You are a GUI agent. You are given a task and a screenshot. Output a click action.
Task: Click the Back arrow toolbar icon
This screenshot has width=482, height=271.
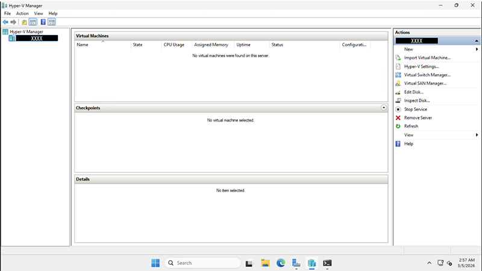coord(5,22)
